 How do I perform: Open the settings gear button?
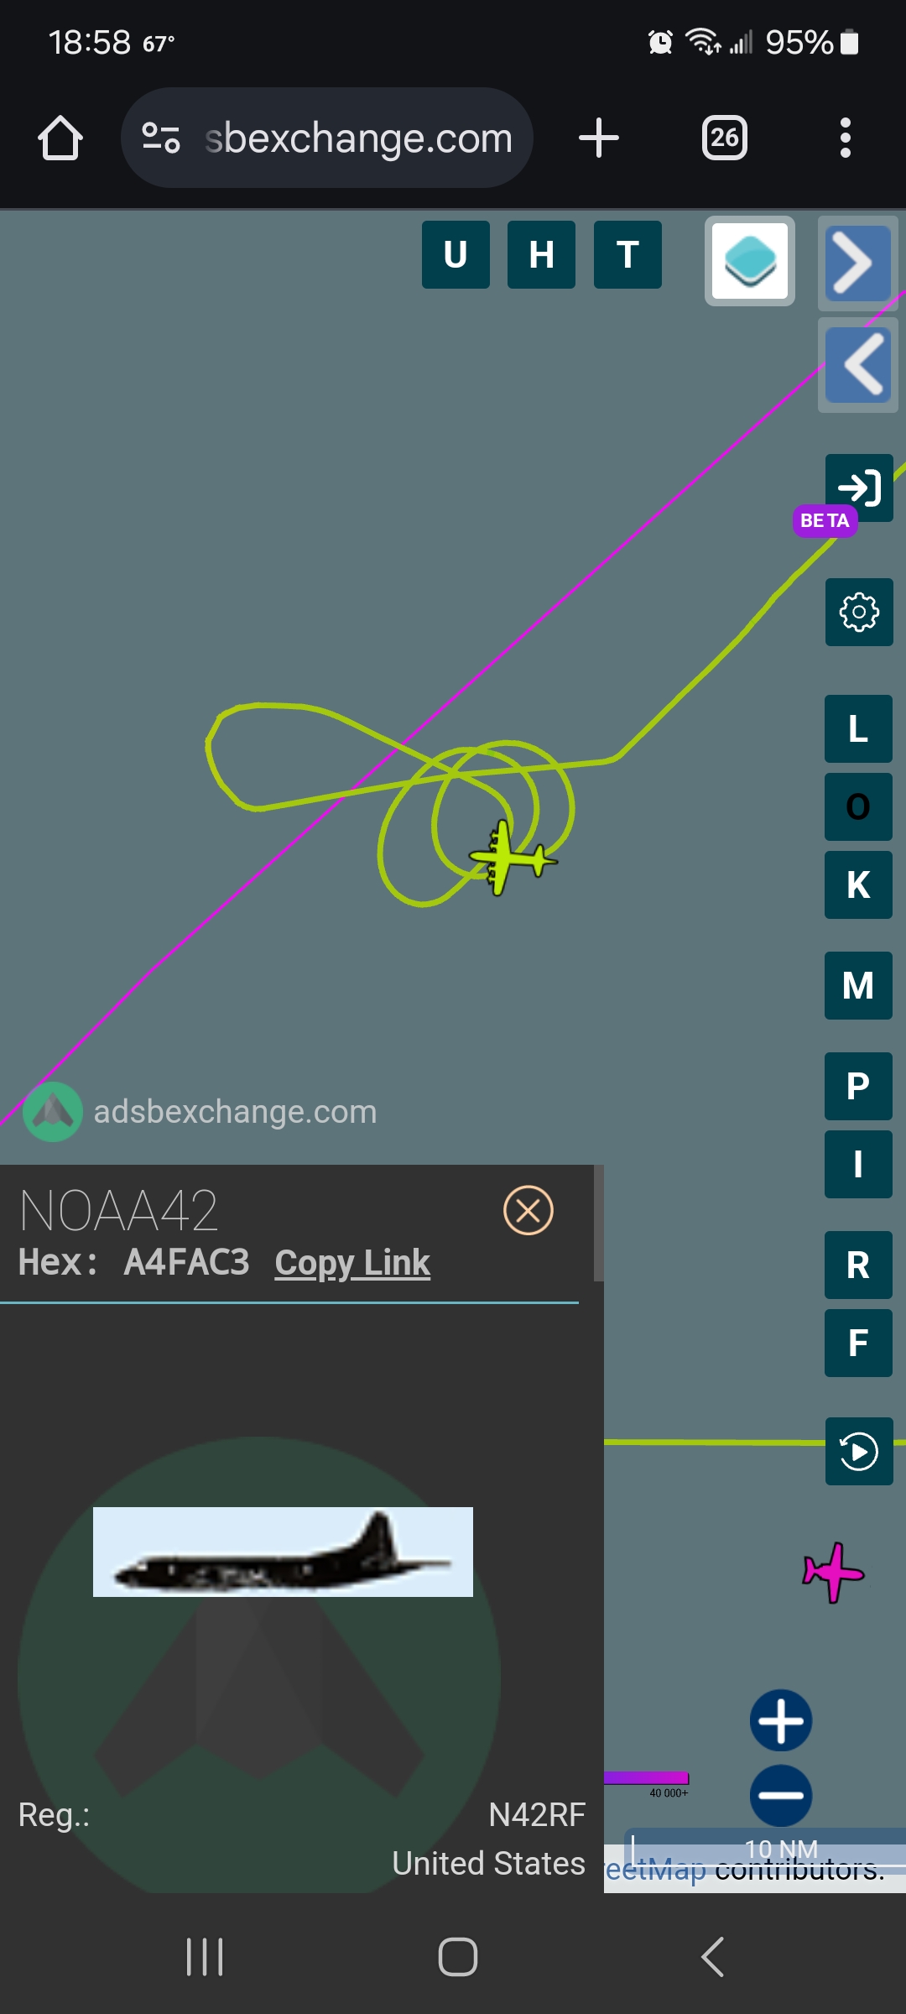click(x=859, y=612)
